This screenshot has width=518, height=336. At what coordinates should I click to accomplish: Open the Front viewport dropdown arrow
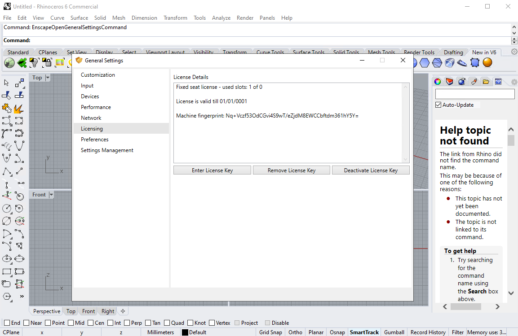(x=51, y=195)
